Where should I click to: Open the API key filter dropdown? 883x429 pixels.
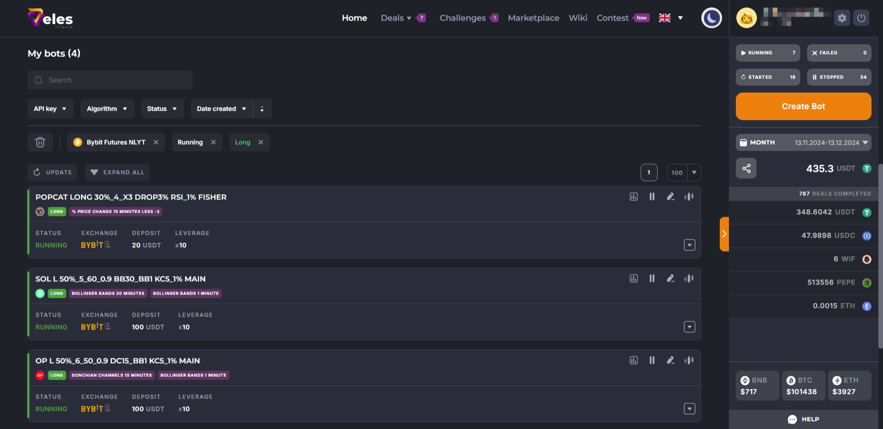pyautogui.click(x=50, y=109)
